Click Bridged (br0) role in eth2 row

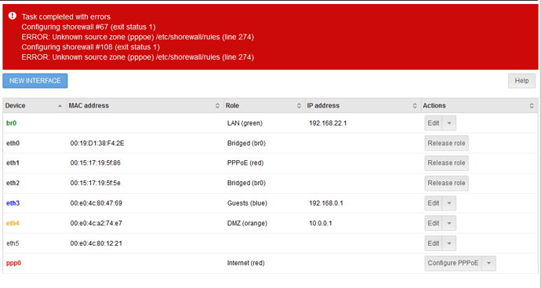[x=246, y=183]
